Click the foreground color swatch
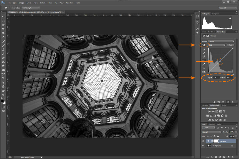 3,101
